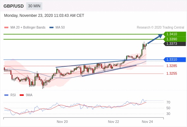The width and height of the screenshot is (187, 127).
Task: Click the 1.3410 resistance price tag
Action: pos(175,34)
